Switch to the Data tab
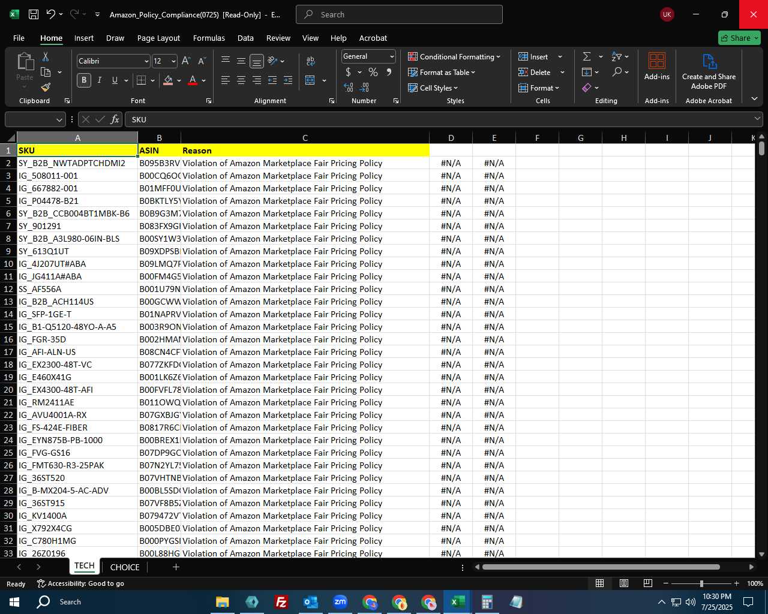 click(245, 38)
